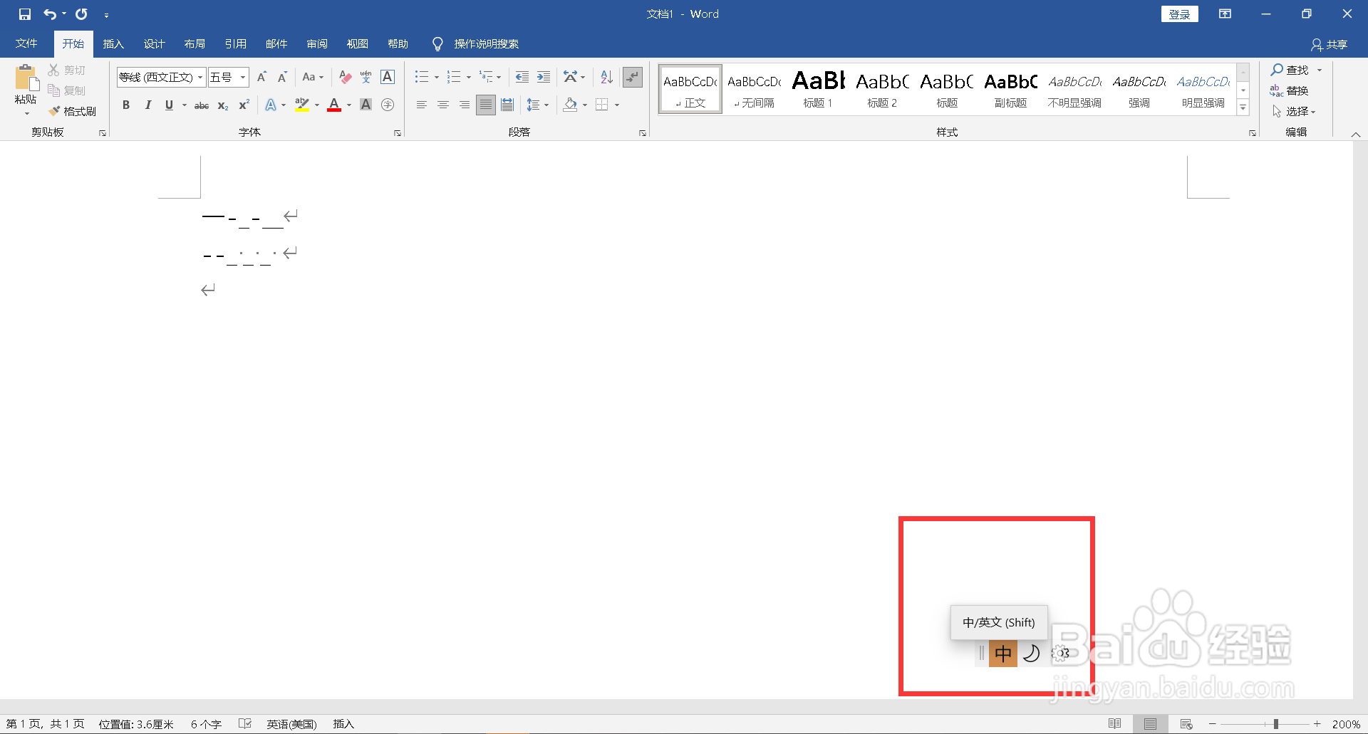Switch to the 插入 tab
Viewport: 1368px width, 734px height.
(x=113, y=44)
